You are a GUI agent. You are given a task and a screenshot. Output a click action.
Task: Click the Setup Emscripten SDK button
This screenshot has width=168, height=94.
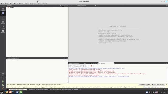144,85
